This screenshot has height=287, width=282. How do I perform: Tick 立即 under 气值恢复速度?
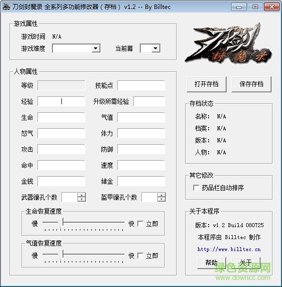coord(140,256)
